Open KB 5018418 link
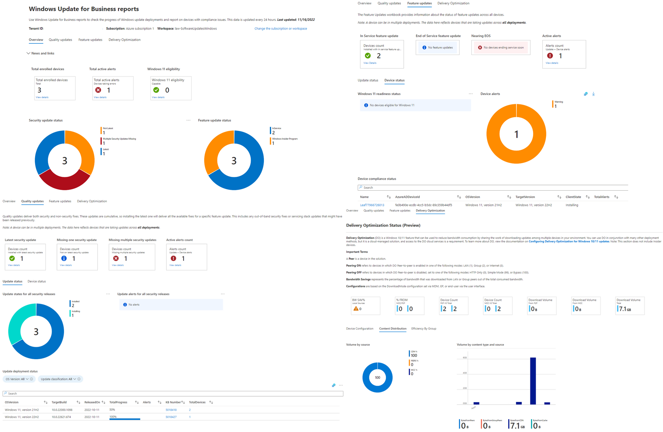This screenshot has height=432, width=663. (171, 410)
